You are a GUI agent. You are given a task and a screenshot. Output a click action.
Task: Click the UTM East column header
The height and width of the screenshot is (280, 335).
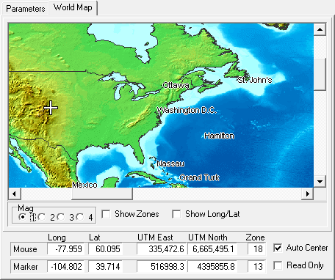[155, 237]
